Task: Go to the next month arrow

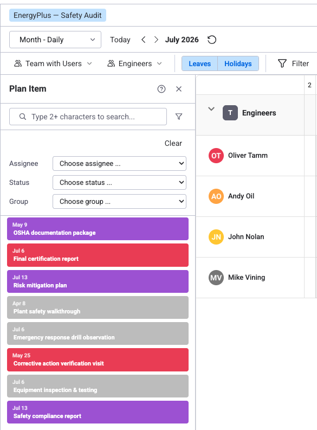Action: (156, 40)
